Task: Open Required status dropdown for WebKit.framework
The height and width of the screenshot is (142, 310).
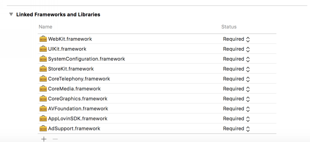Action: 236,39
